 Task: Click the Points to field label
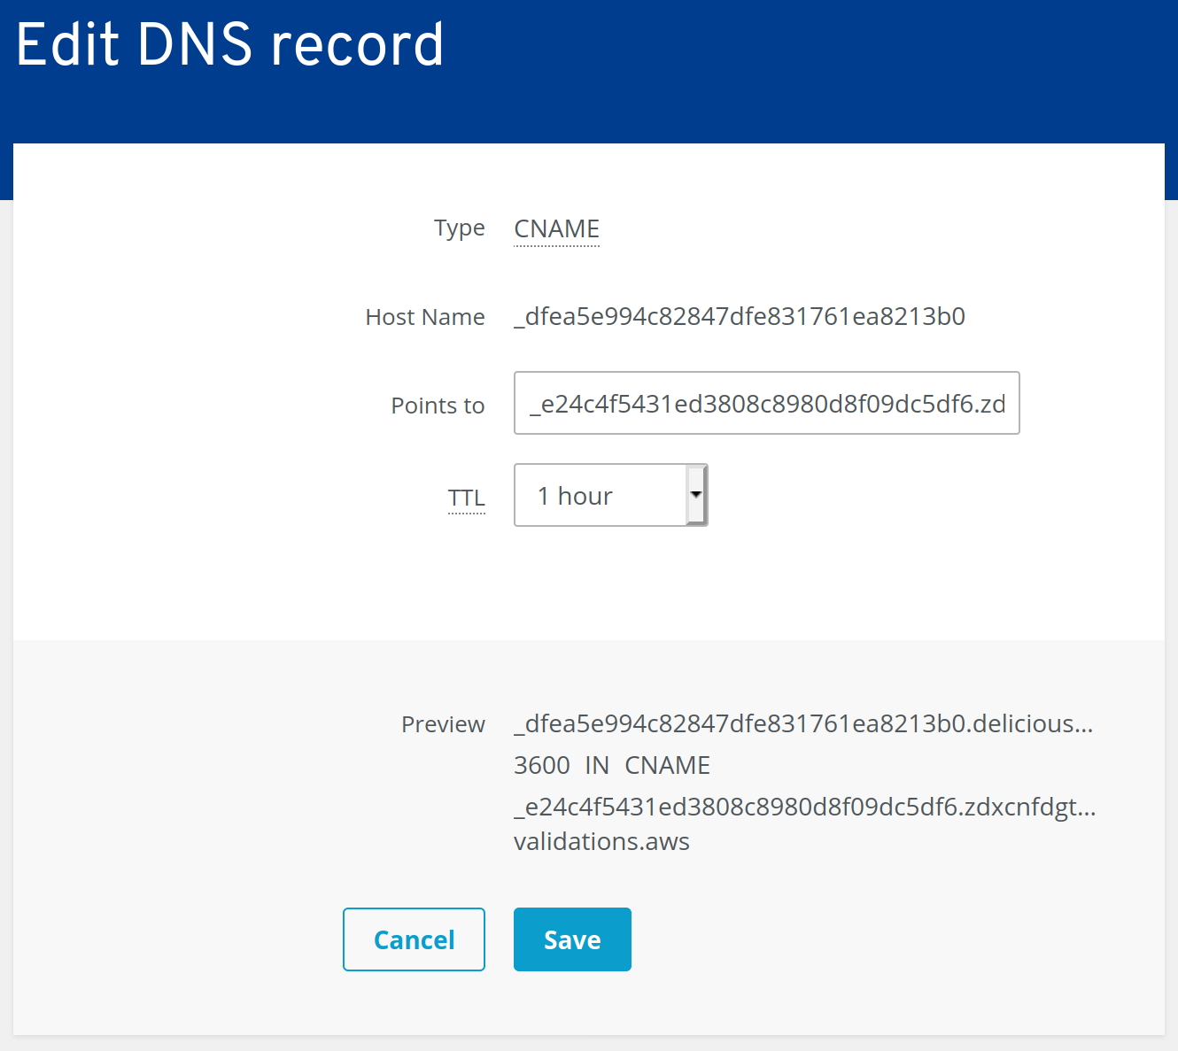[x=438, y=406]
